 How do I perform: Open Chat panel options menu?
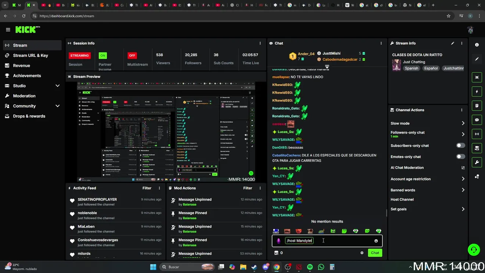[x=381, y=43]
